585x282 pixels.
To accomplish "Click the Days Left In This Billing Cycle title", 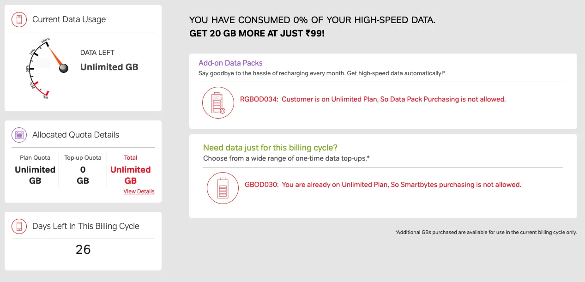I will [85, 226].
